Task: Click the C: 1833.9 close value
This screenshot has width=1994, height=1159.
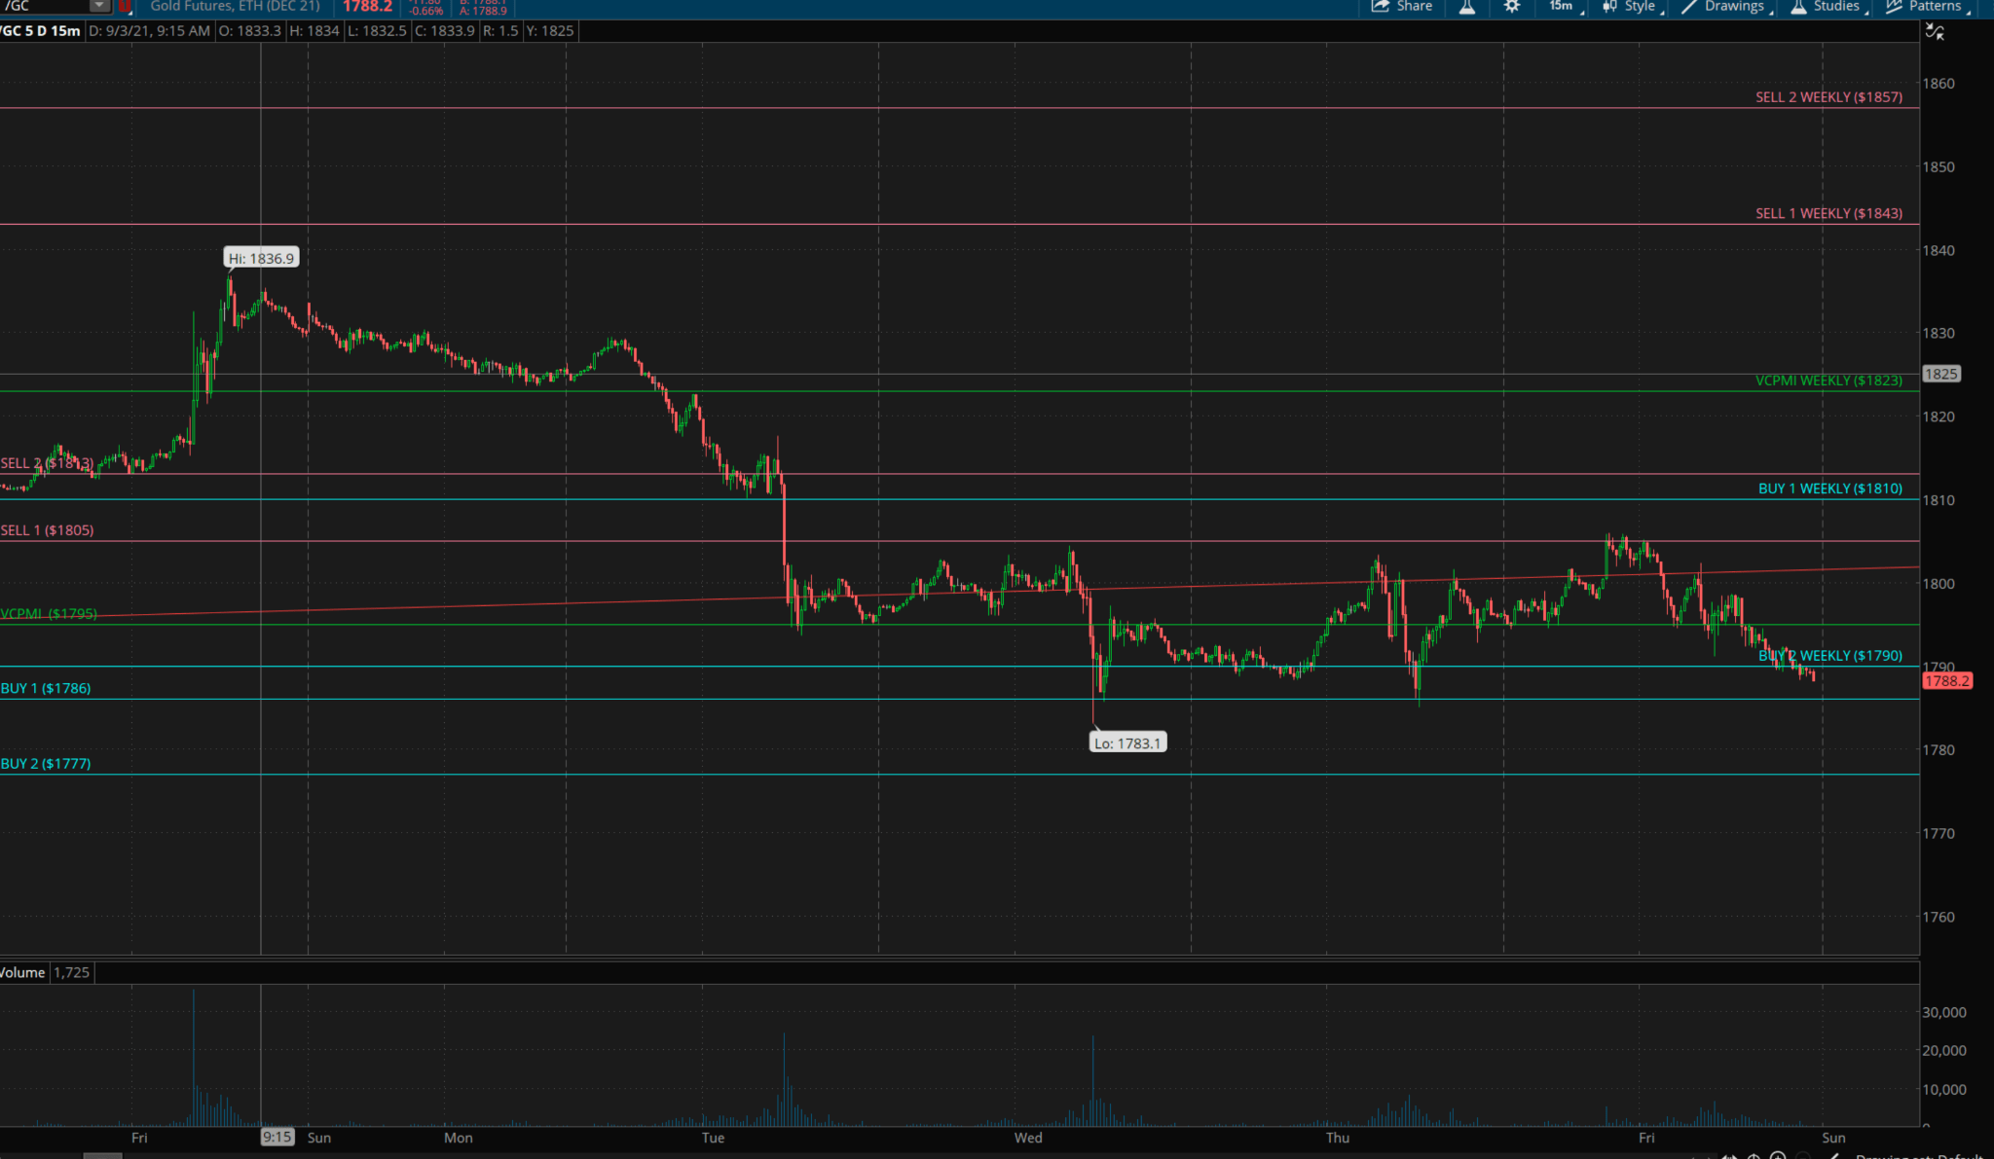Action: click(x=445, y=31)
